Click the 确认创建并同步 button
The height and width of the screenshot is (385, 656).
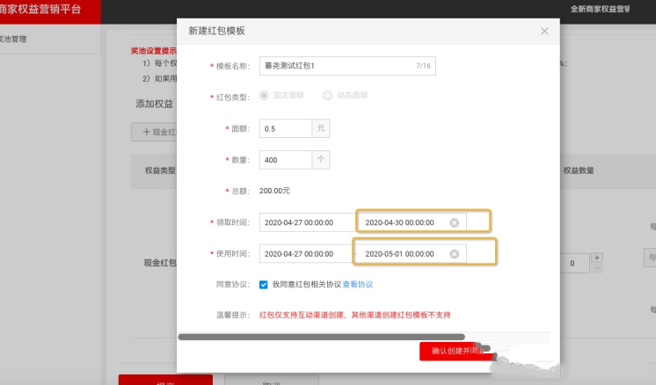pos(457,351)
